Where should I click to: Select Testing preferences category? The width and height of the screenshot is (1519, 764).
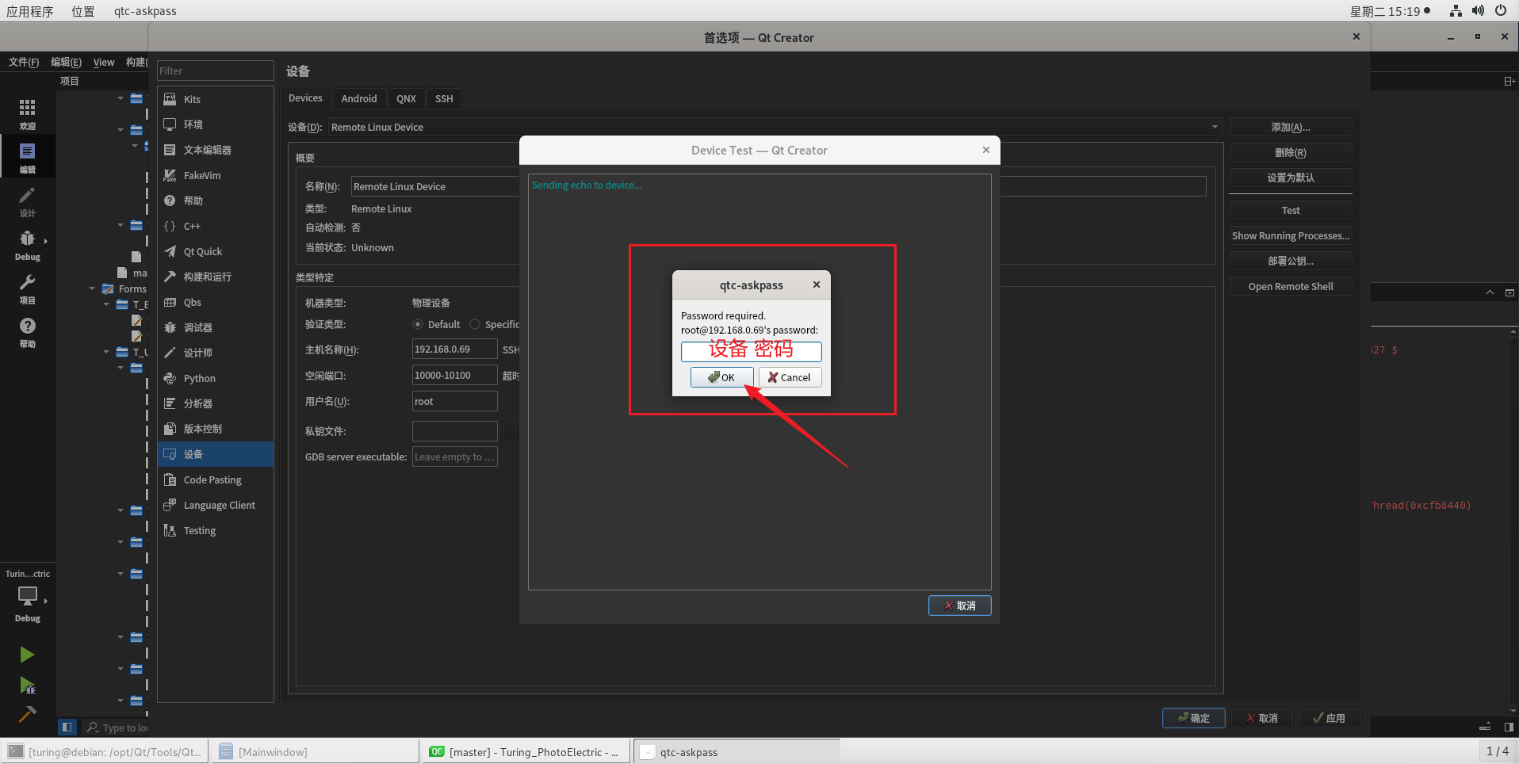pyautogui.click(x=216, y=530)
